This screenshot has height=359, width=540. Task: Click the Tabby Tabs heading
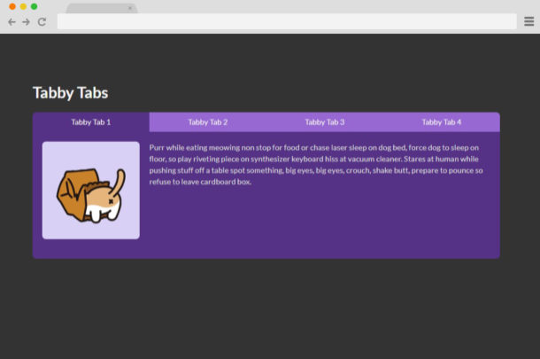click(x=70, y=93)
